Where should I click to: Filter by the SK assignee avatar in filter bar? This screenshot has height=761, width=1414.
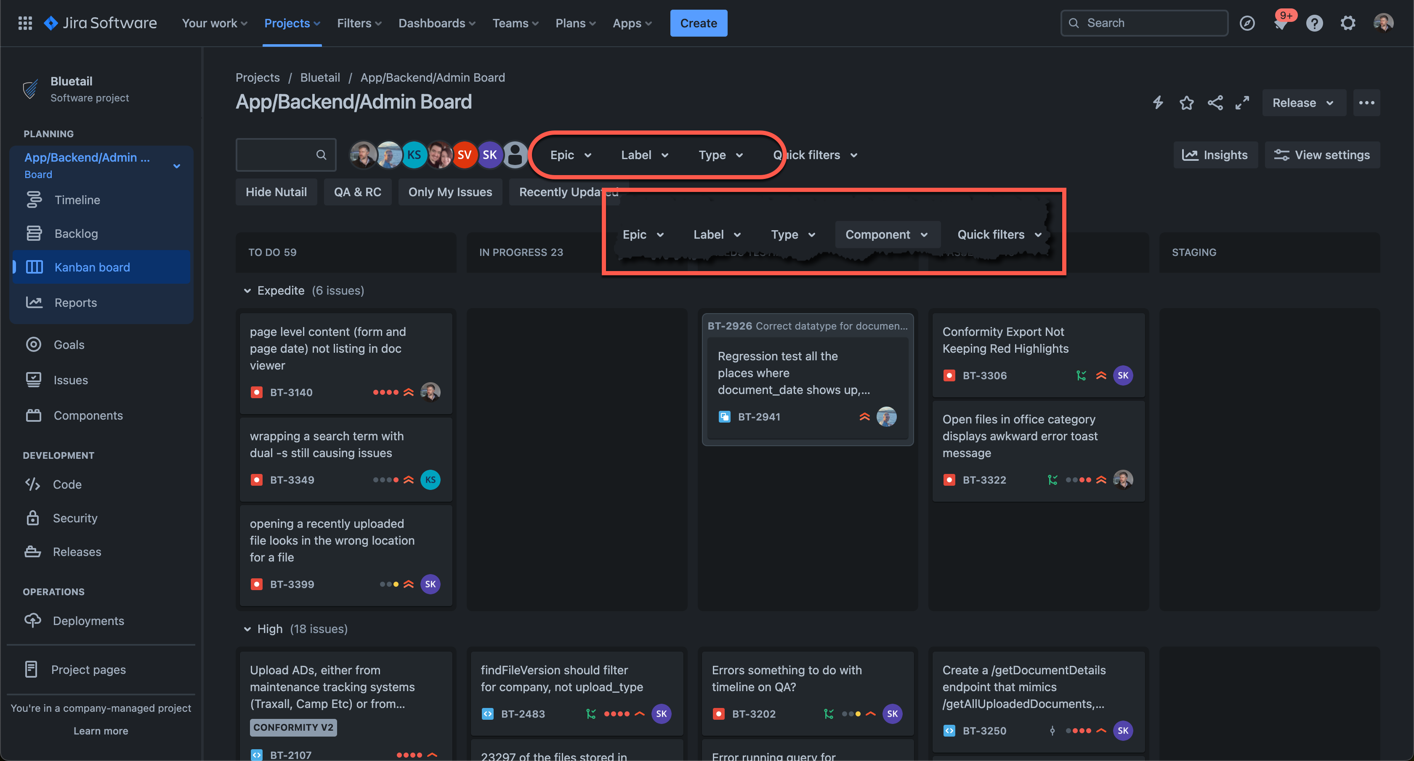point(489,155)
